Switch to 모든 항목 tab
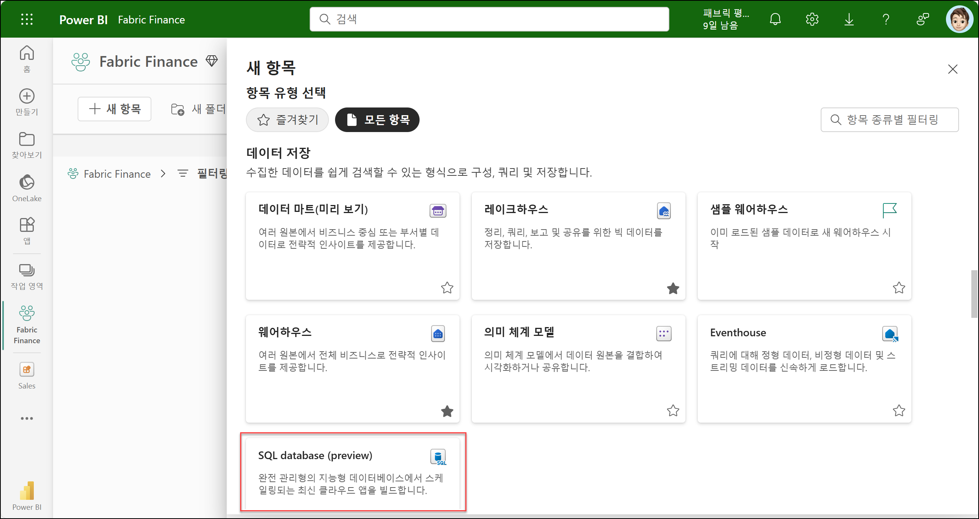The image size is (979, 519). coord(377,120)
